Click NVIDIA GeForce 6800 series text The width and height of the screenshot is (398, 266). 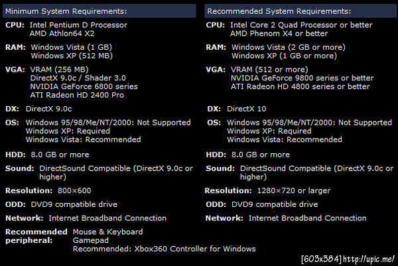pos(84,86)
